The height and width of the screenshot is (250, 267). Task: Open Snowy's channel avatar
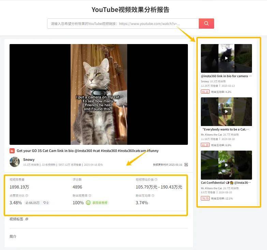15,162
